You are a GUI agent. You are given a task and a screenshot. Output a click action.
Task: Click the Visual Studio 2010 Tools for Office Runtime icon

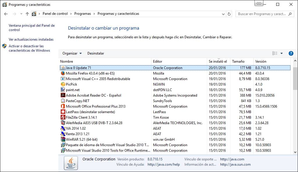coord(63,150)
